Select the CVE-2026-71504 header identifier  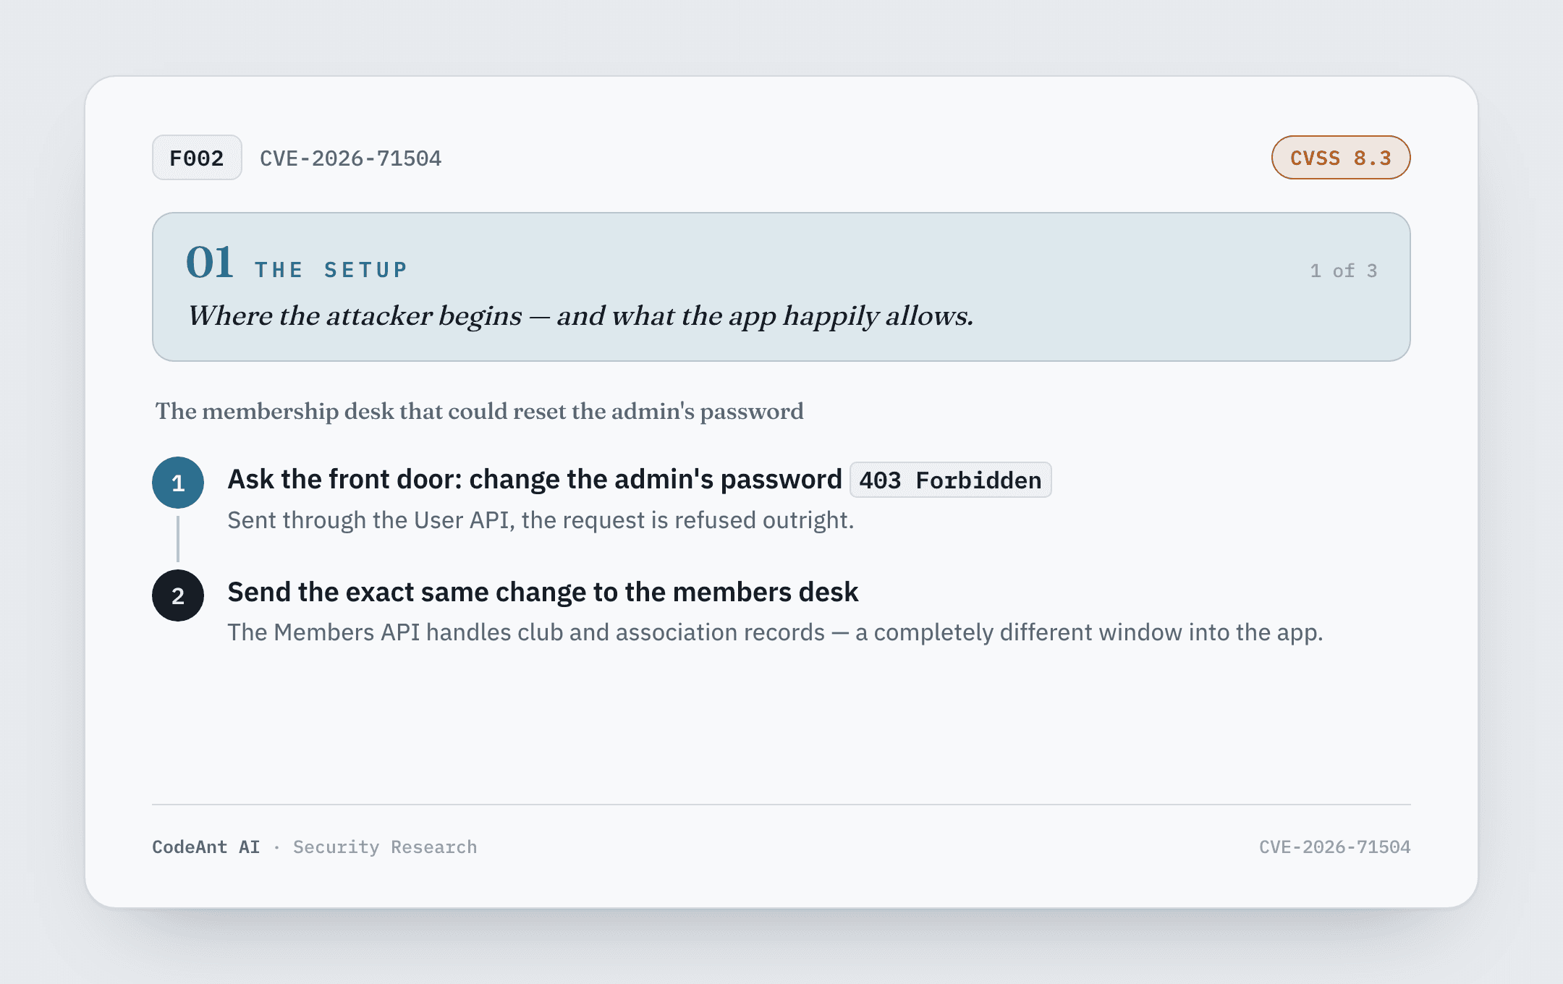(x=350, y=158)
